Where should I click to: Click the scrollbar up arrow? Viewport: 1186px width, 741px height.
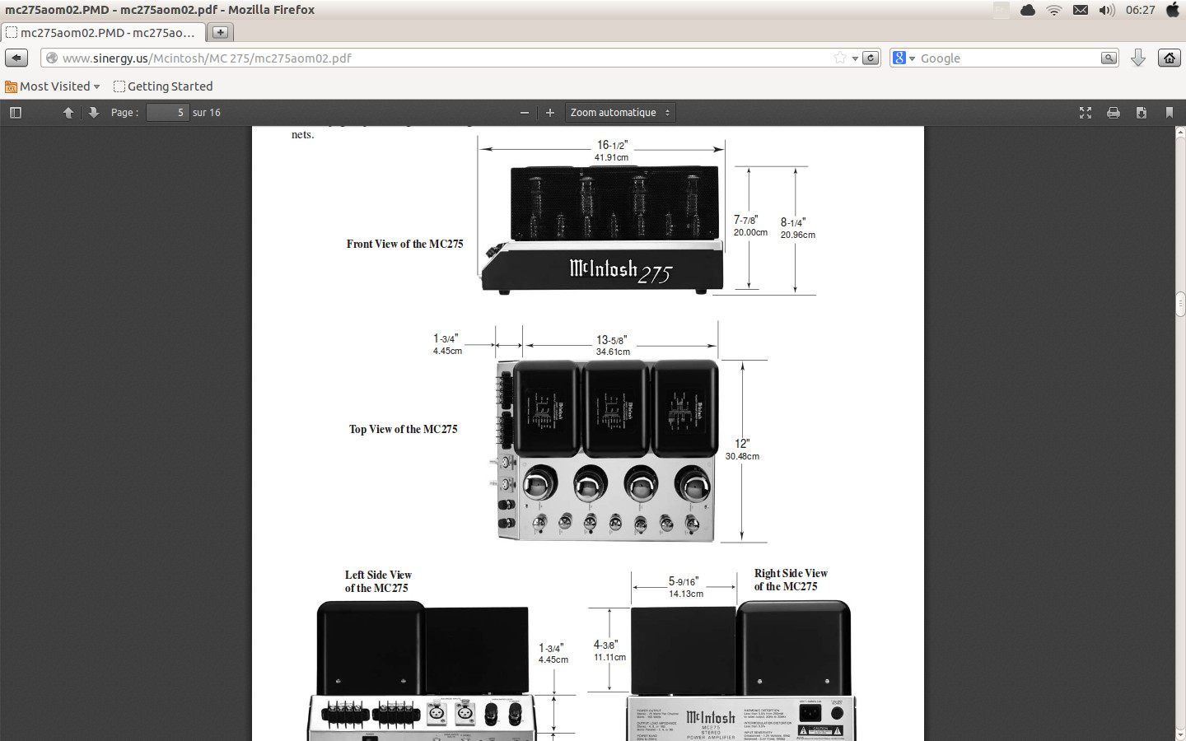1180,132
